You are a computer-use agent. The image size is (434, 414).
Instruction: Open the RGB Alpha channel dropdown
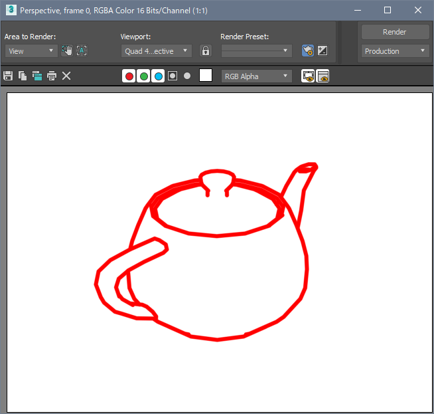[256, 76]
